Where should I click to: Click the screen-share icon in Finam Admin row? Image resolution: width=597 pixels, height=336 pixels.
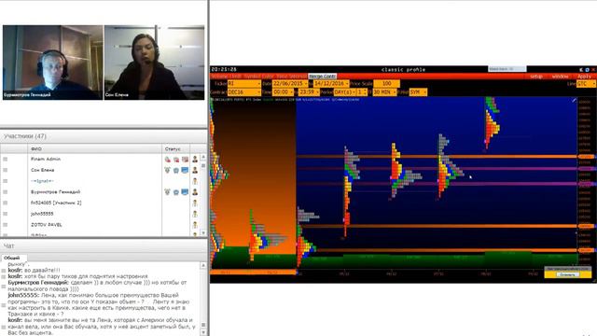click(x=185, y=160)
